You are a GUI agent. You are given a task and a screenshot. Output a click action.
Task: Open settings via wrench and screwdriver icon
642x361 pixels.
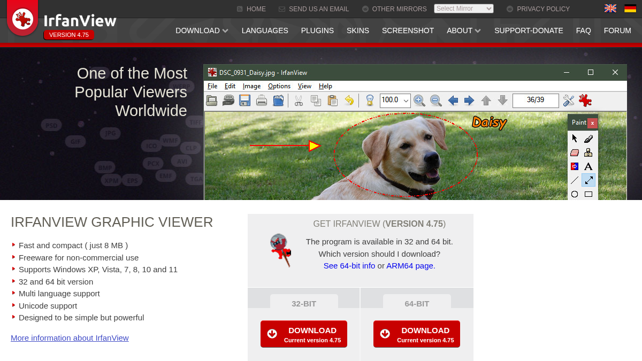569,100
